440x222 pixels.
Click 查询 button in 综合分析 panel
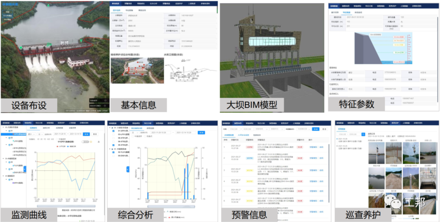(201, 133)
